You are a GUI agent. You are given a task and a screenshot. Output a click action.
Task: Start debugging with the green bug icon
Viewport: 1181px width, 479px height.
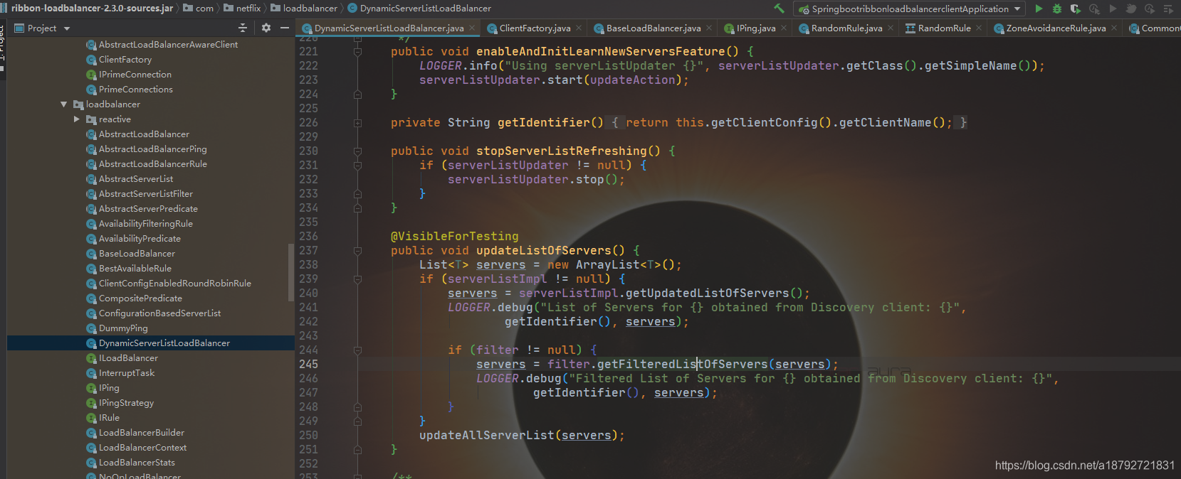(1057, 9)
